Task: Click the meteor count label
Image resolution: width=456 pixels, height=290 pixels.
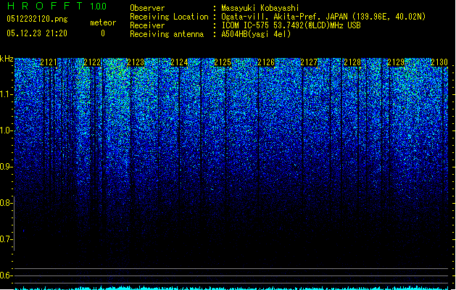Action: [103, 22]
